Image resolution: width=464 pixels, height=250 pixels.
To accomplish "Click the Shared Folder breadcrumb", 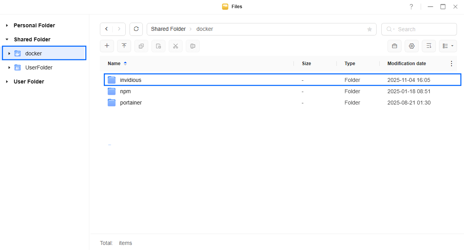I will 168,29.
